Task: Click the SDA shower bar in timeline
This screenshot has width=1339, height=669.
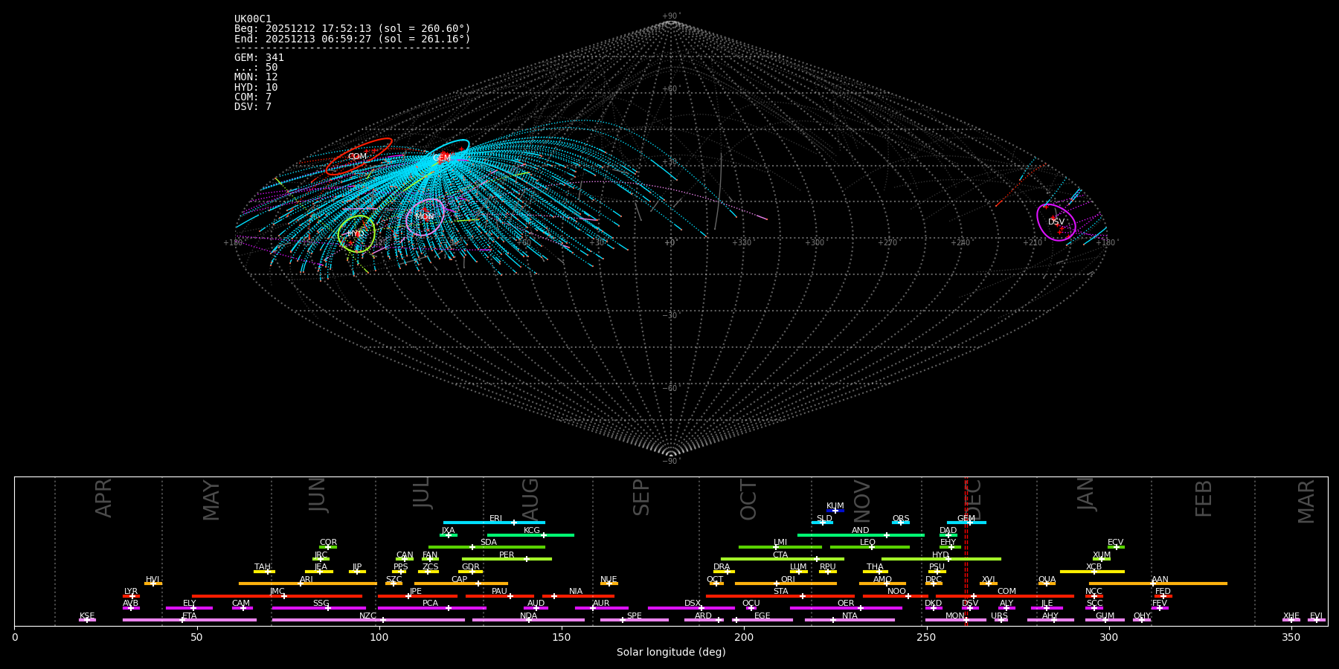Action: (x=487, y=547)
